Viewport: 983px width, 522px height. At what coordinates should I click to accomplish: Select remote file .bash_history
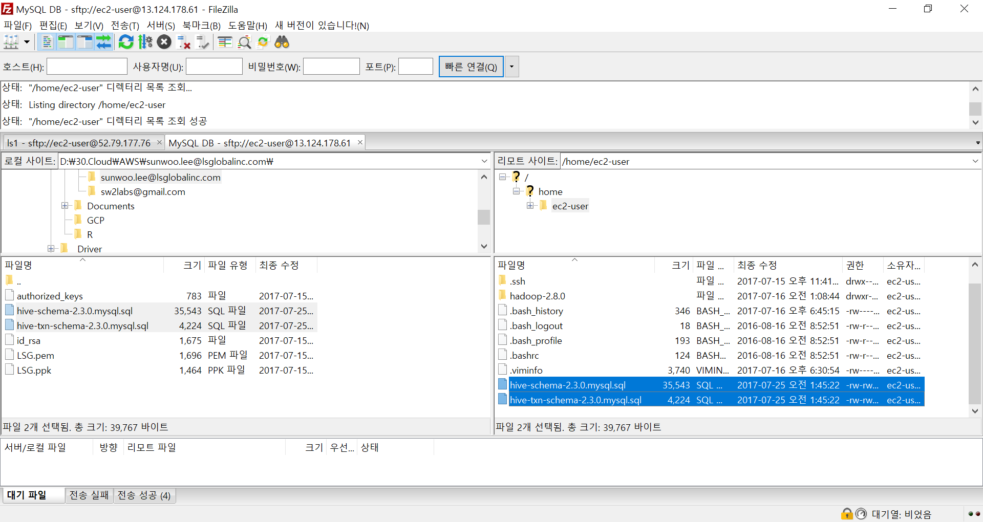click(537, 311)
